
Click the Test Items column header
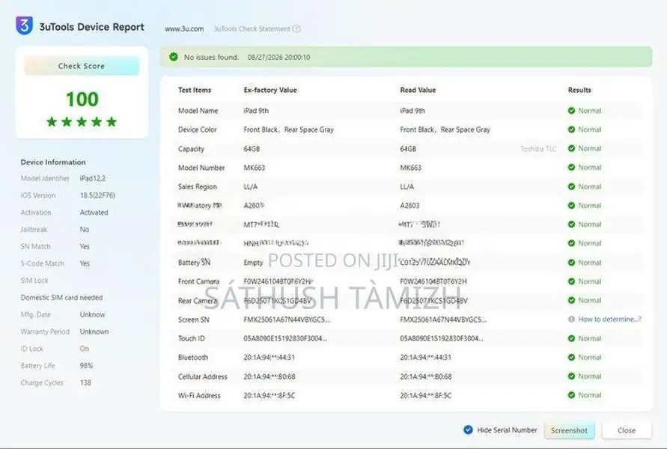click(195, 90)
